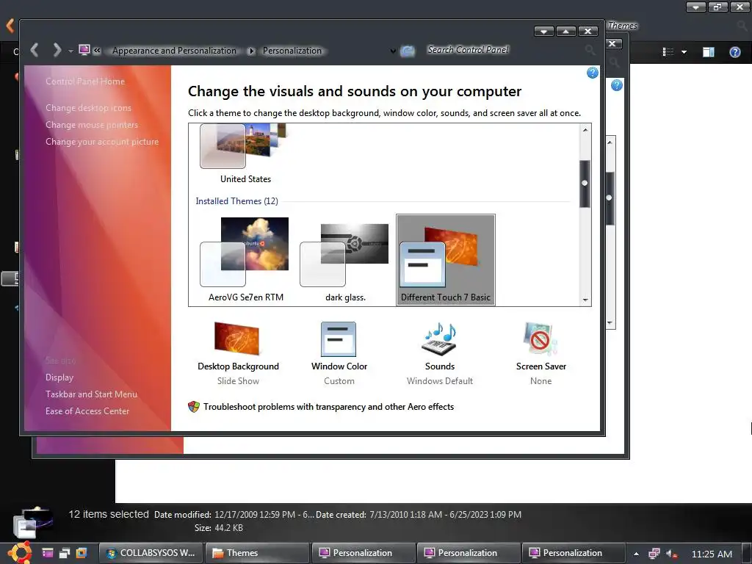Click the theme list scrollbar thumb

click(585, 183)
